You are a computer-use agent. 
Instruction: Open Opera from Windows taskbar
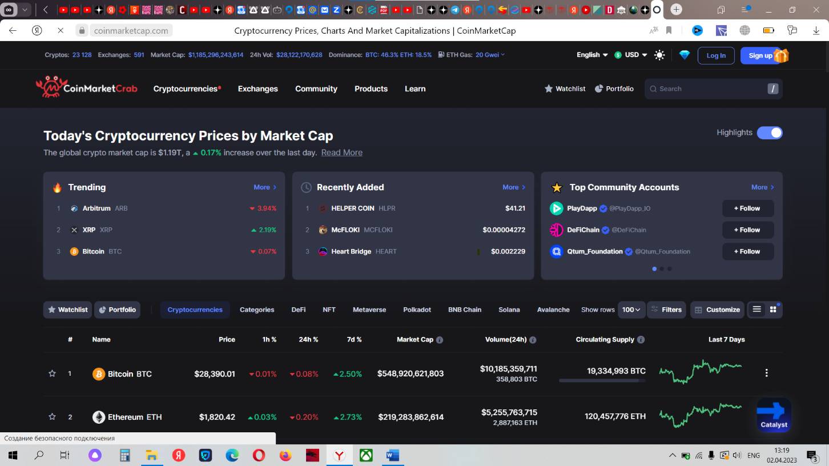(259, 455)
